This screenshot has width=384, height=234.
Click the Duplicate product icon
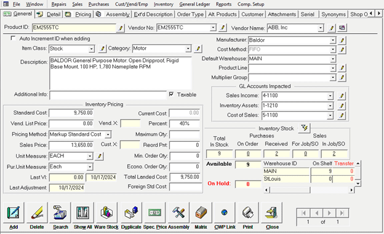tap(131, 213)
